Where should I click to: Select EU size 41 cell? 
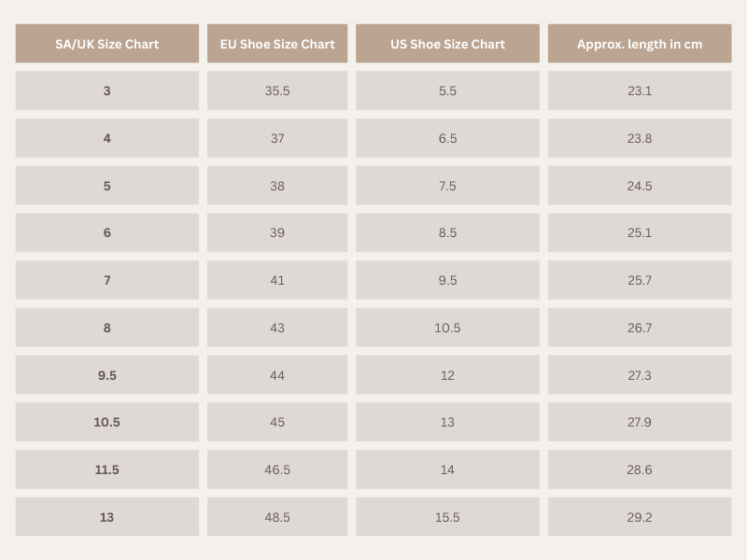pos(277,280)
